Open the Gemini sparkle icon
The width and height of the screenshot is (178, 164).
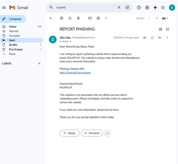coord(155,7)
